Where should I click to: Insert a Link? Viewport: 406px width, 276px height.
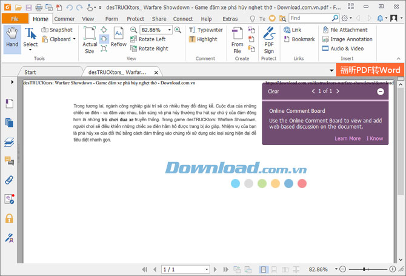point(292,30)
